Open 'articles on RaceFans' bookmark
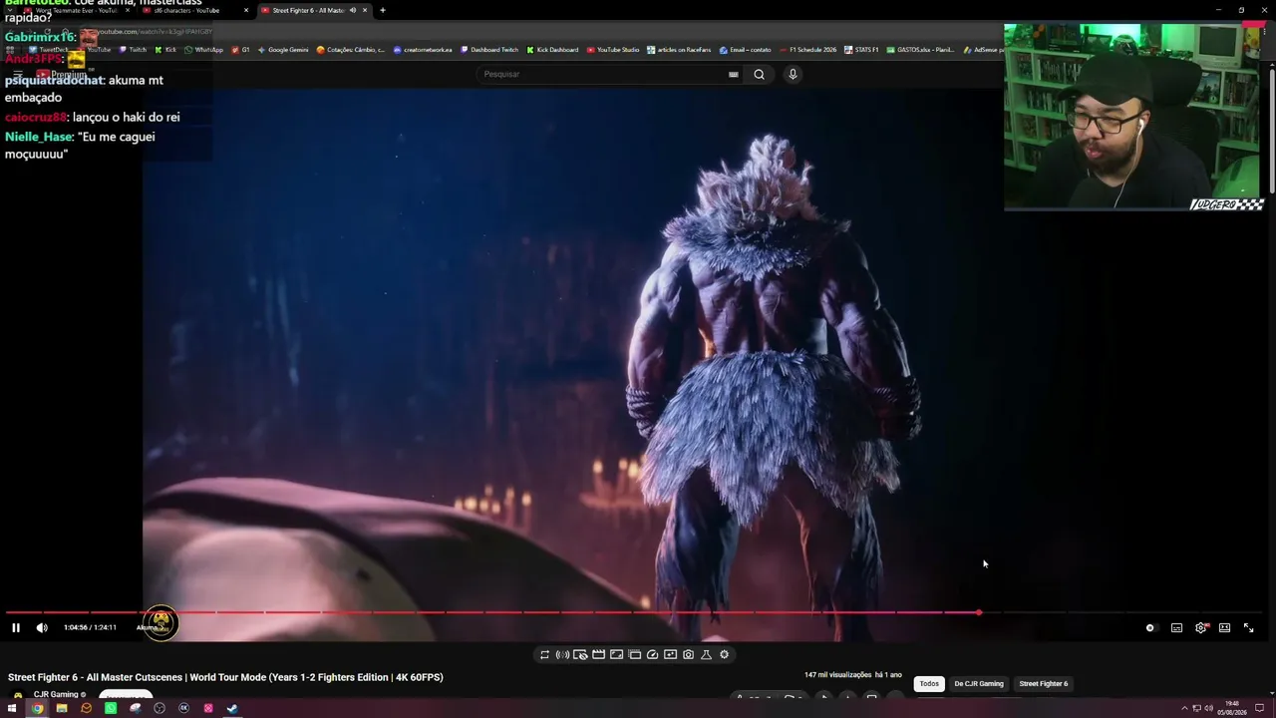This screenshot has height=718, width=1276. tap(679, 50)
